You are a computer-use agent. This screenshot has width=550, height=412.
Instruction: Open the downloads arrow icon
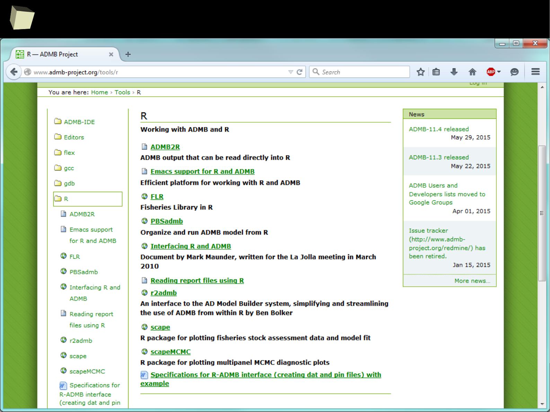(454, 72)
